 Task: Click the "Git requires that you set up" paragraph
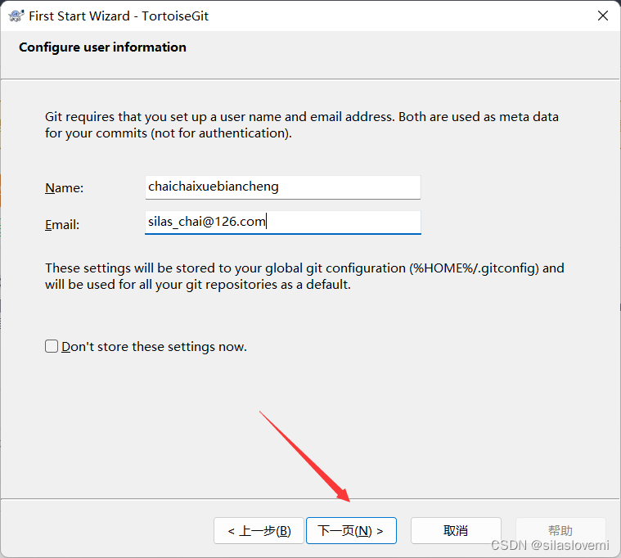coord(302,124)
